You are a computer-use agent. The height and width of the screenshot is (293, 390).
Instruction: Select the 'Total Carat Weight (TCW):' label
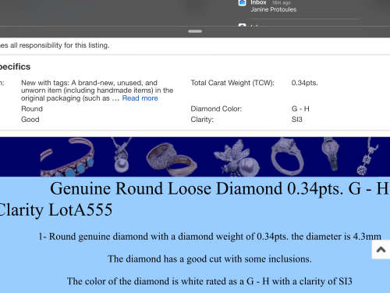[232, 83]
